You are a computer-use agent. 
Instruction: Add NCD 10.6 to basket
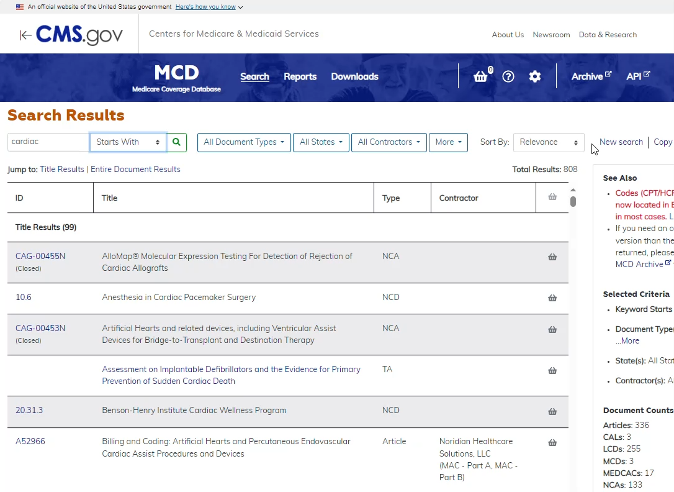click(x=552, y=298)
